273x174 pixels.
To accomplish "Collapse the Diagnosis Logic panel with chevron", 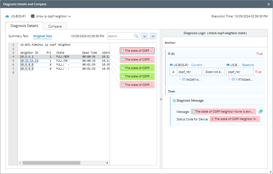I will click(161, 99).
